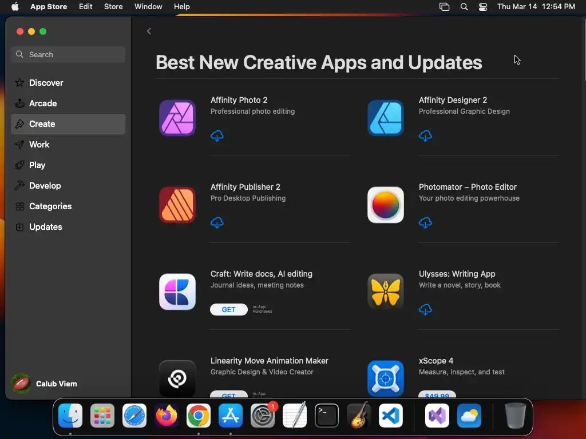Open the Edit menu

click(x=86, y=6)
